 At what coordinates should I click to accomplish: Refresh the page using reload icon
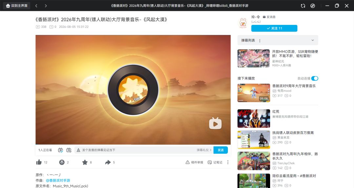(x=303, y=6)
